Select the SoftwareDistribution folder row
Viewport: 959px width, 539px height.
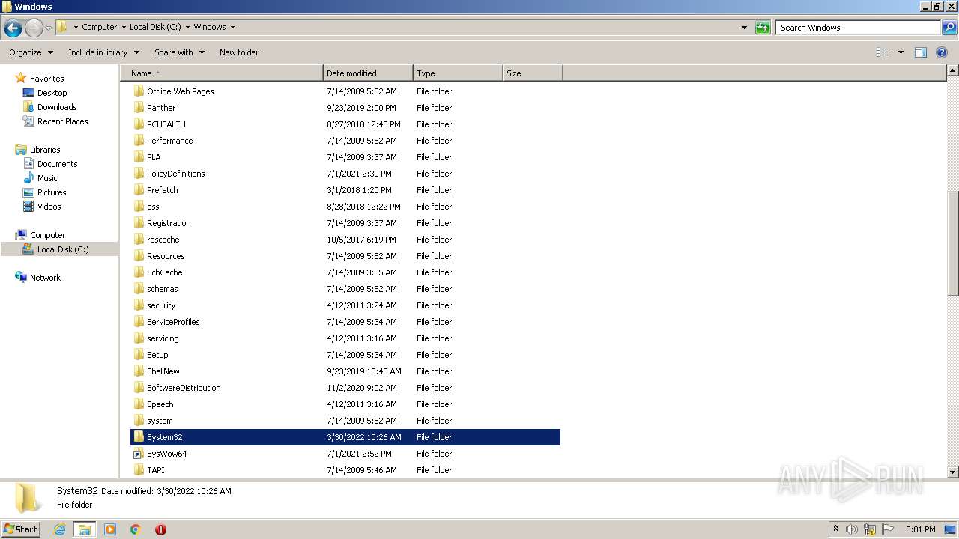click(x=345, y=388)
